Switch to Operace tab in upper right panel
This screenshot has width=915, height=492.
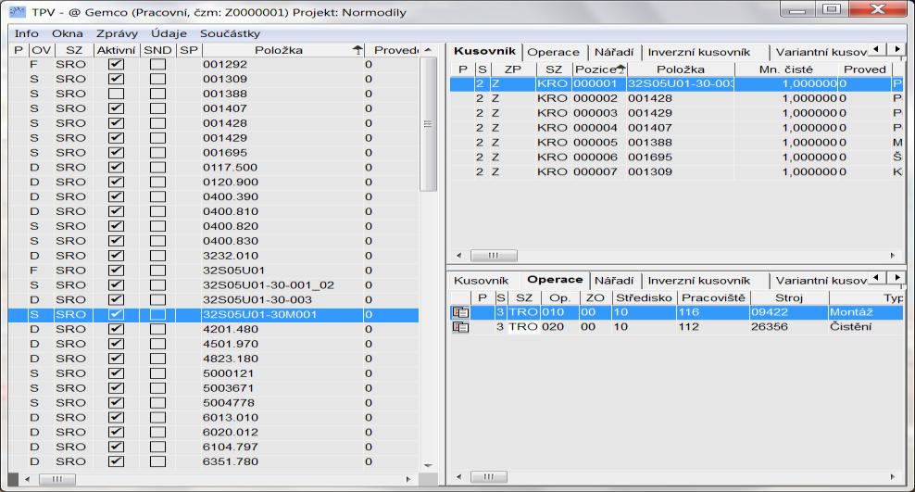click(x=553, y=52)
